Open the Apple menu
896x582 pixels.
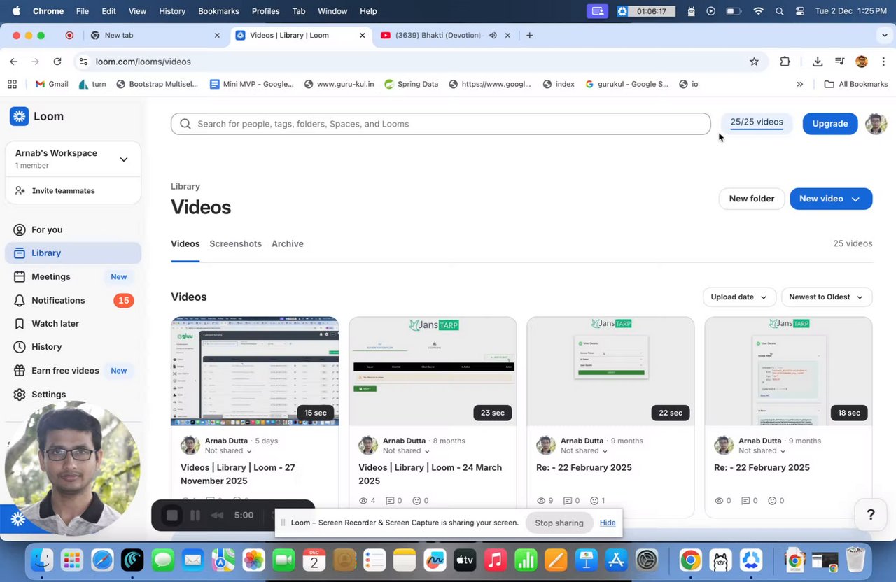(16, 11)
